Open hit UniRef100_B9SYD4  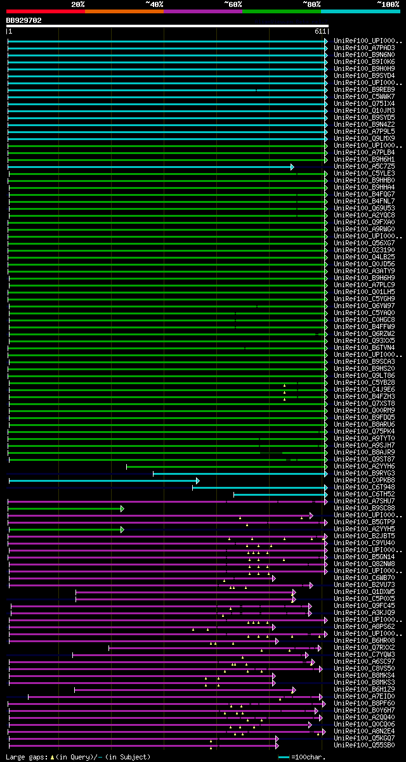(365, 75)
